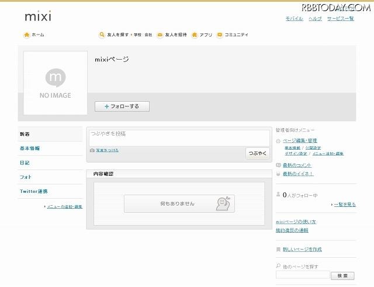The image size is (374, 287).
Task: Open 規約違反の通報 link
Action: coord(292,230)
